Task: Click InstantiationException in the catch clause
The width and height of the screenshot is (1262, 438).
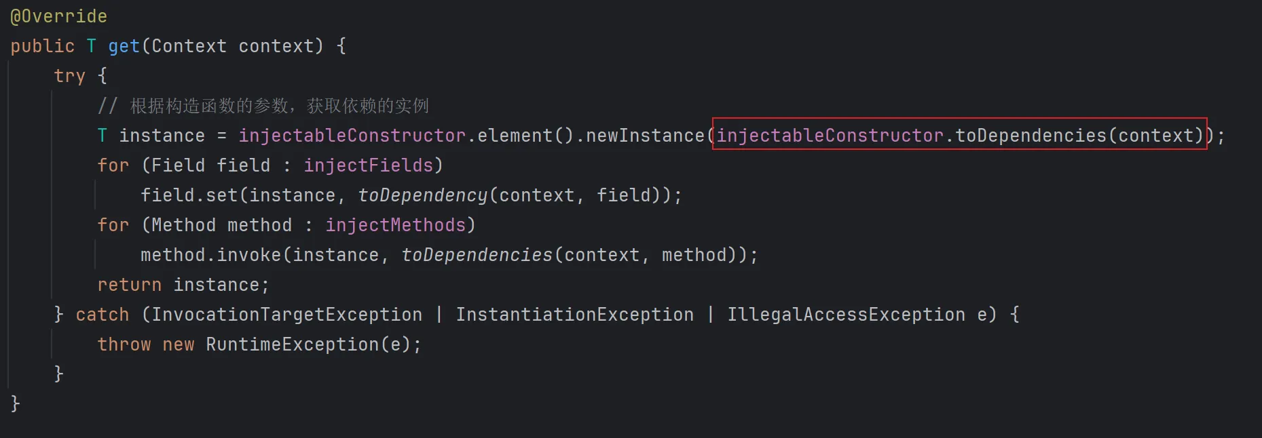Action: pos(574,315)
